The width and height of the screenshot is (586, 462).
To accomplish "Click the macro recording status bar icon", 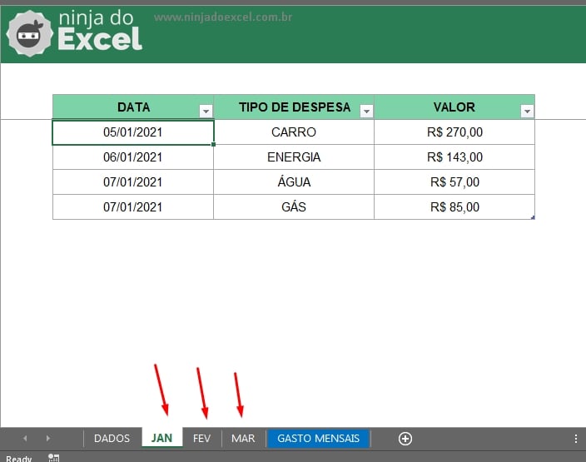I will pos(53,458).
